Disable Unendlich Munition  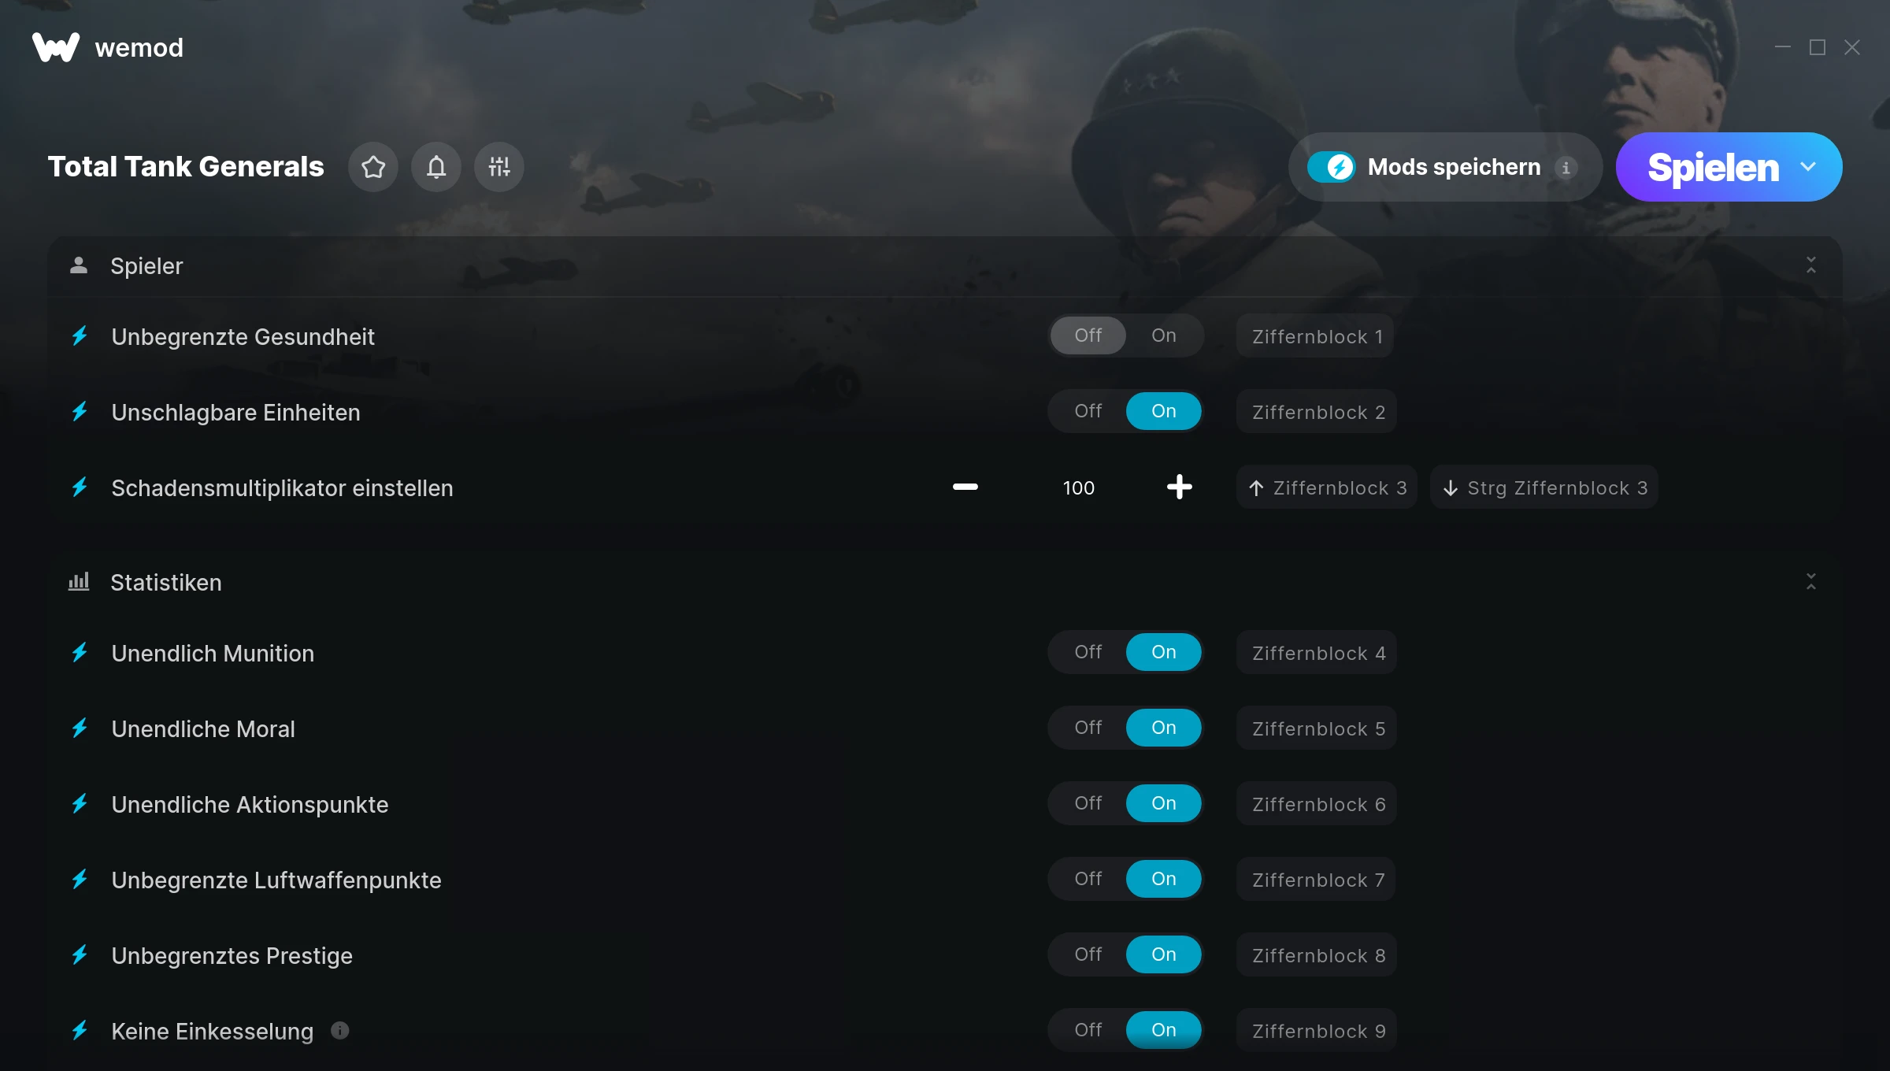1088,652
